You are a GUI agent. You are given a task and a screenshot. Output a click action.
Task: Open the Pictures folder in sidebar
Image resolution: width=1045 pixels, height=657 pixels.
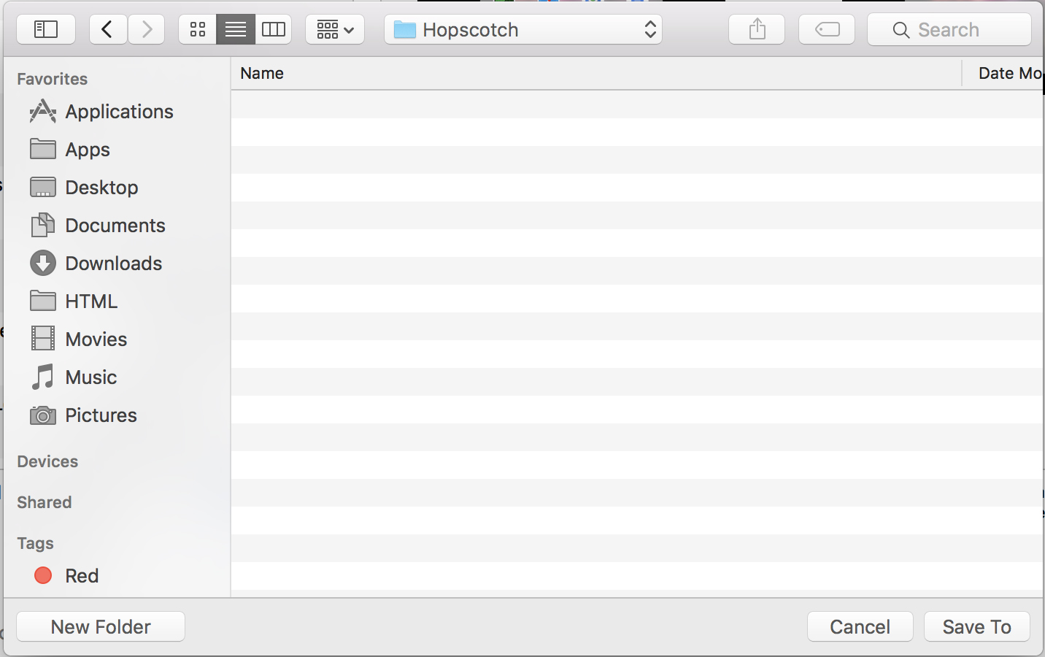101,415
